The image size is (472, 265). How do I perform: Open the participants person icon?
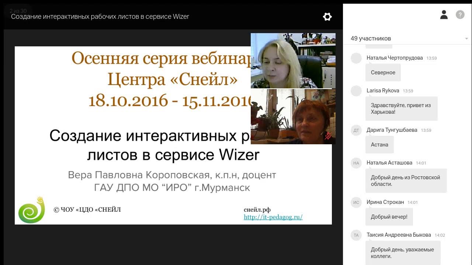coord(444,15)
